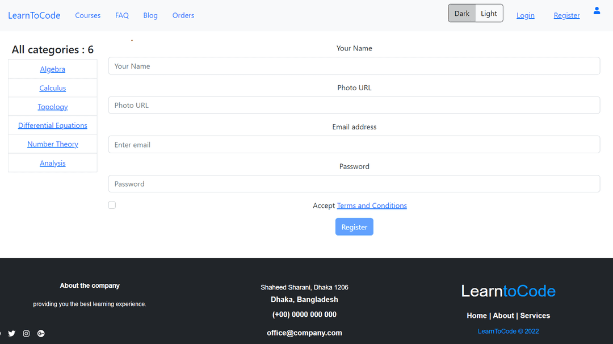Select the FAQ navigation item
This screenshot has height=344, width=613.
[121, 15]
